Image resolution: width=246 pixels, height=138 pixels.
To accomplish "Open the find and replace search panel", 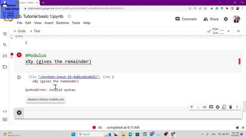I will 5,45.
